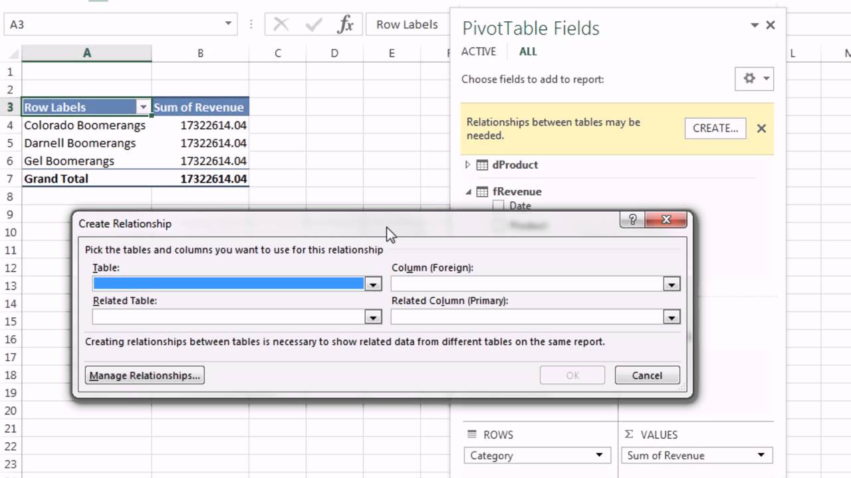Viewport: 851px width, 478px height.
Task: Collapse the fRevenue table node
Action: click(x=468, y=192)
